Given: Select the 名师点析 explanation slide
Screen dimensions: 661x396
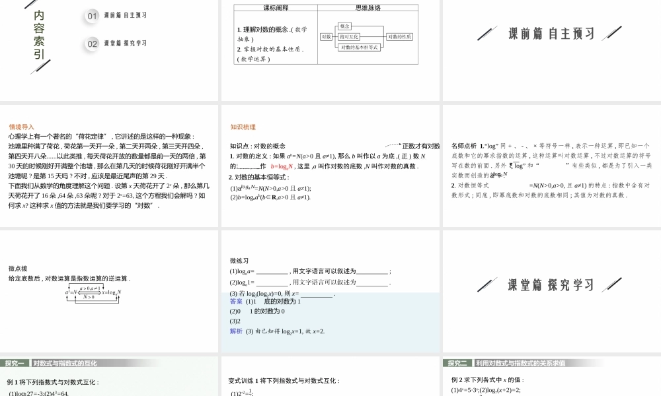Looking at the screenshot, I should tap(552, 166).
